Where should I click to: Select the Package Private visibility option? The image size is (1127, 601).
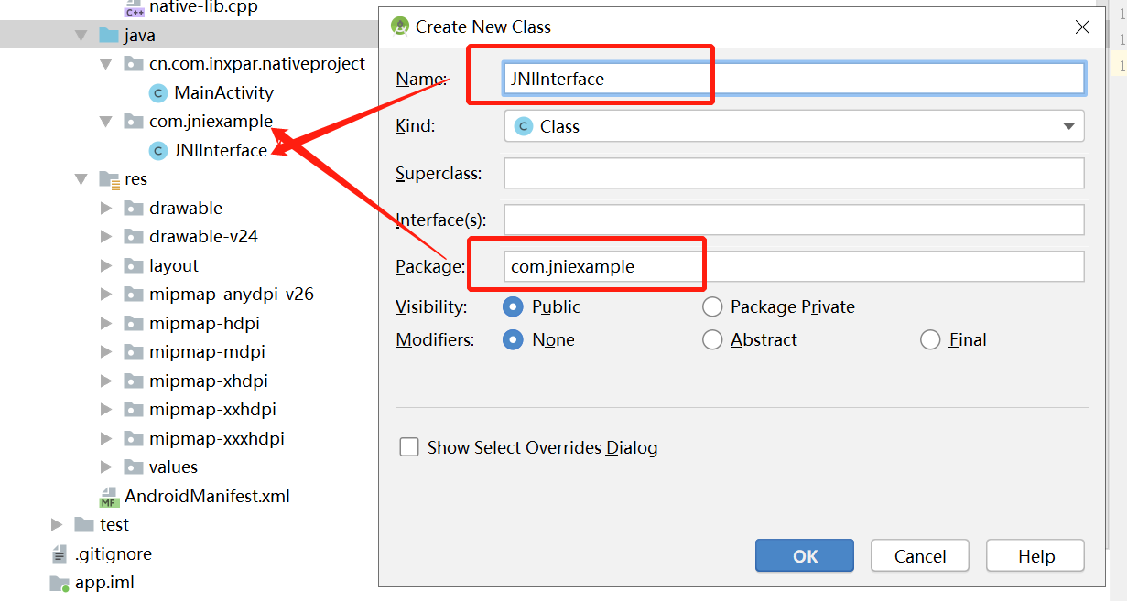pos(712,306)
